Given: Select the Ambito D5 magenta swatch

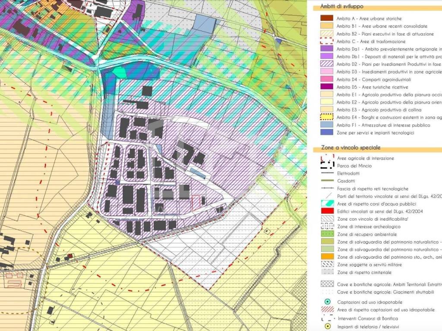Looking at the screenshot, I should 327,87.
